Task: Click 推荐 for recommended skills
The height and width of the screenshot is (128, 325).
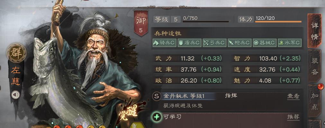Action: pyautogui.click(x=293, y=117)
